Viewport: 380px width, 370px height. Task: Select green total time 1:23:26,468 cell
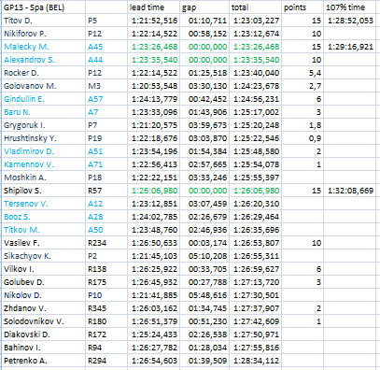point(256,47)
